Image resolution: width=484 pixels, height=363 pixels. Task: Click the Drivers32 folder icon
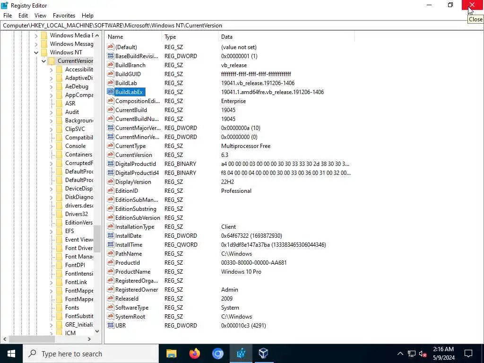click(59, 214)
